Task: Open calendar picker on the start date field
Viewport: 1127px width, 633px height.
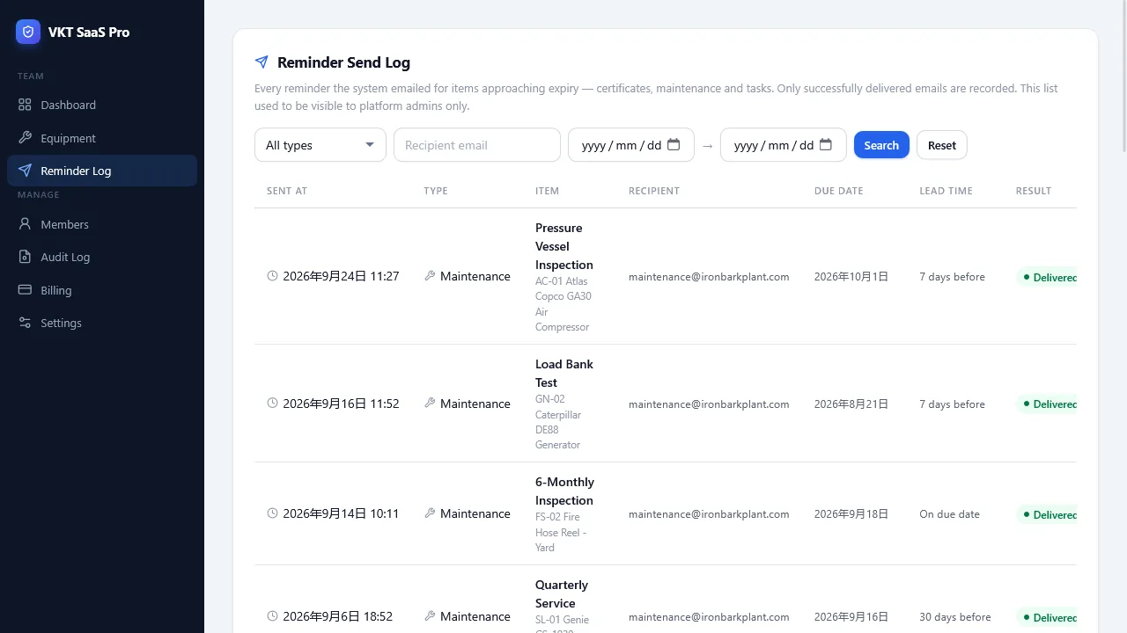Action: pyautogui.click(x=674, y=145)
